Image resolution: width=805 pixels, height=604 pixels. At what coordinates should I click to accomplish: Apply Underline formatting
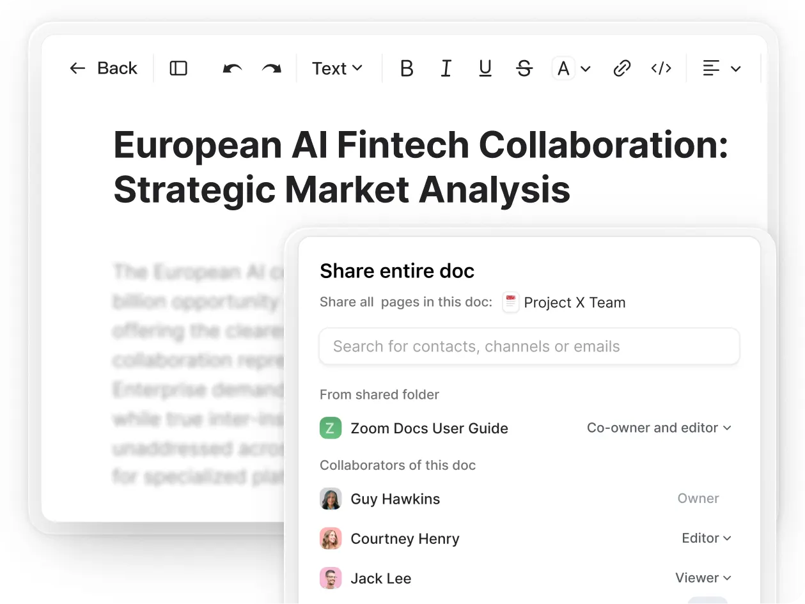click(x=485, y=68)
